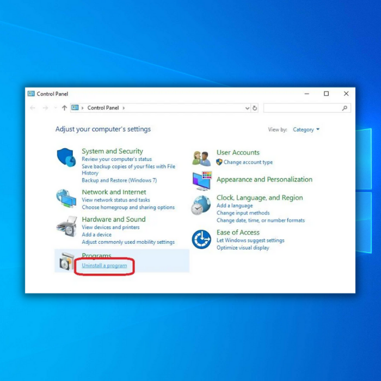381x381 pixels.
Task: Open the Clock, Language, and Region globe icon
Action: (201, 205)
